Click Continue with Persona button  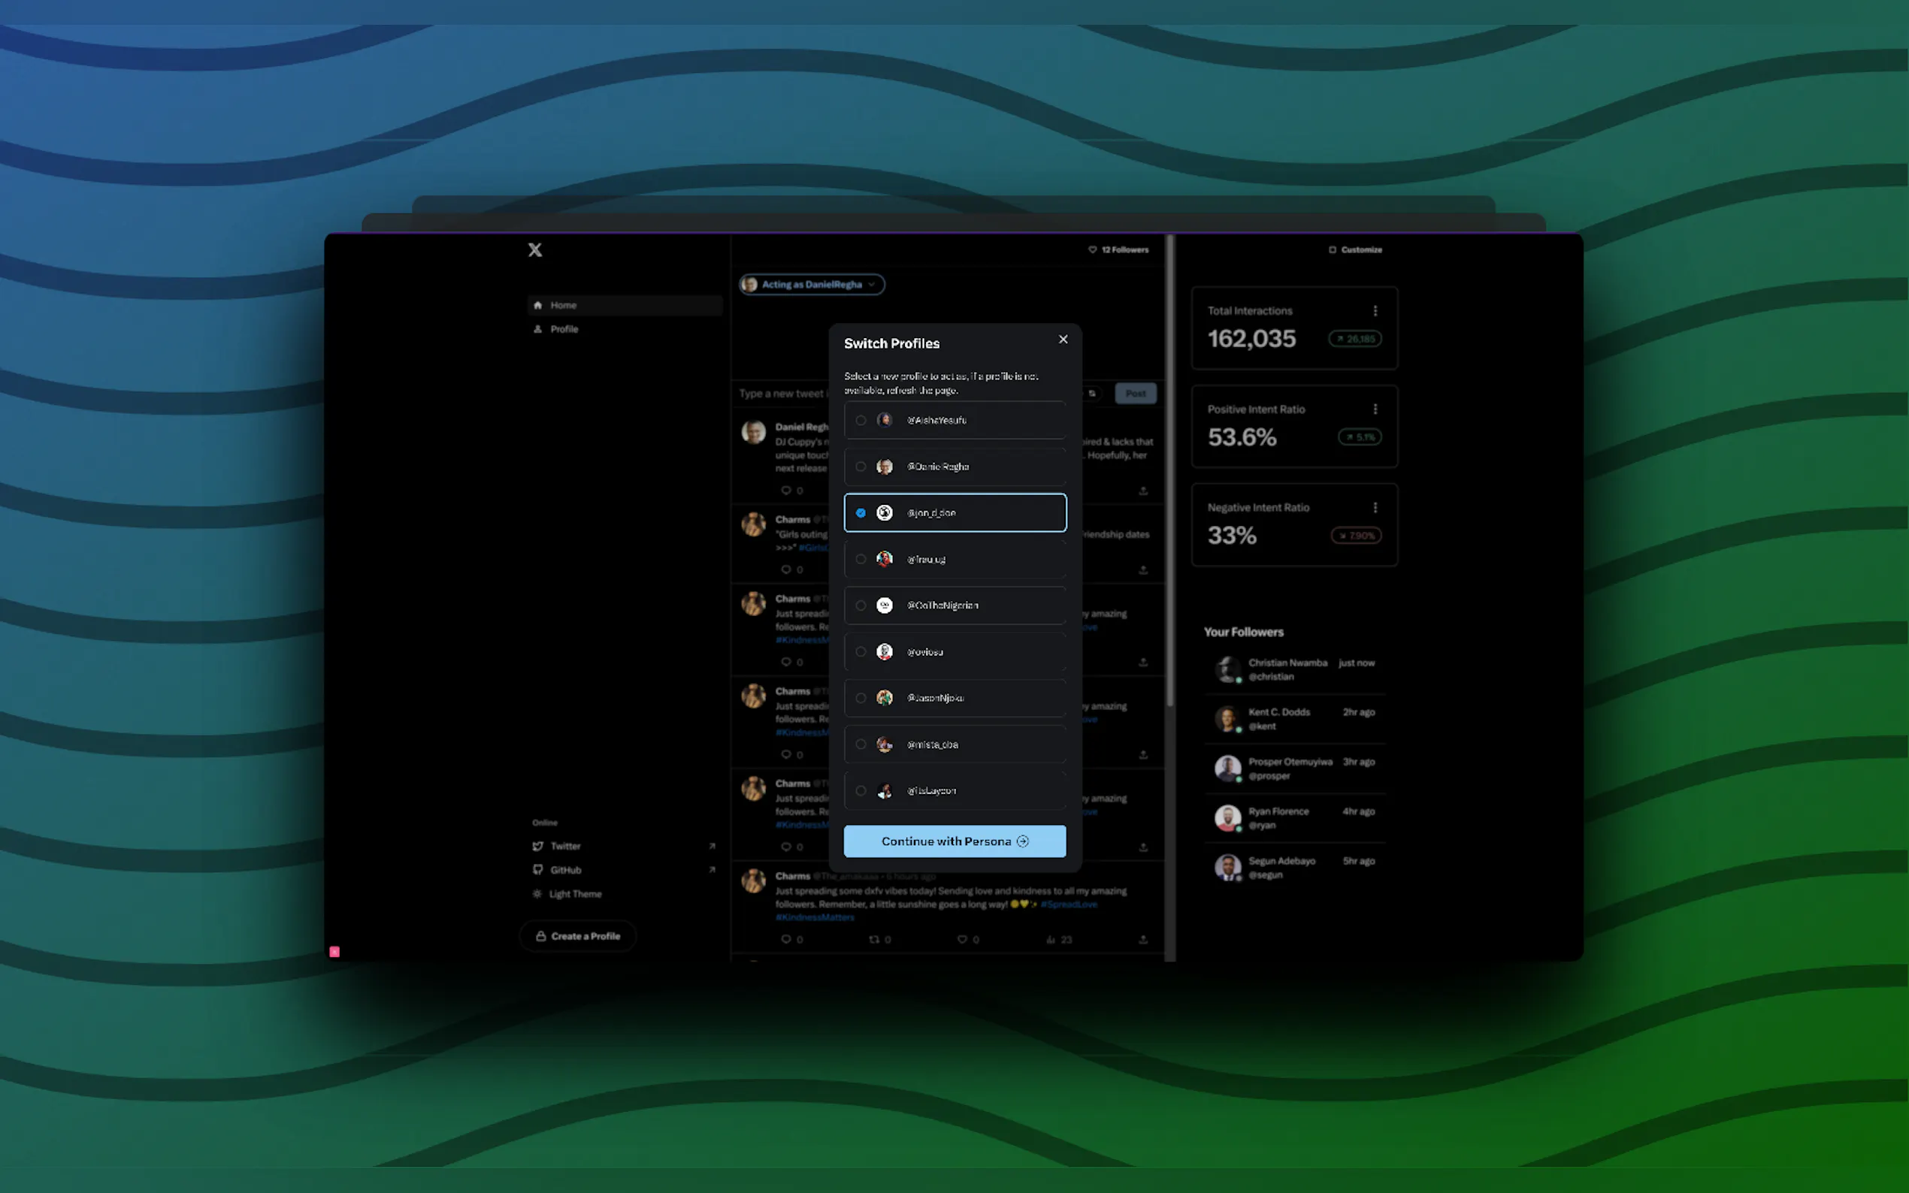tap(954, 841)
